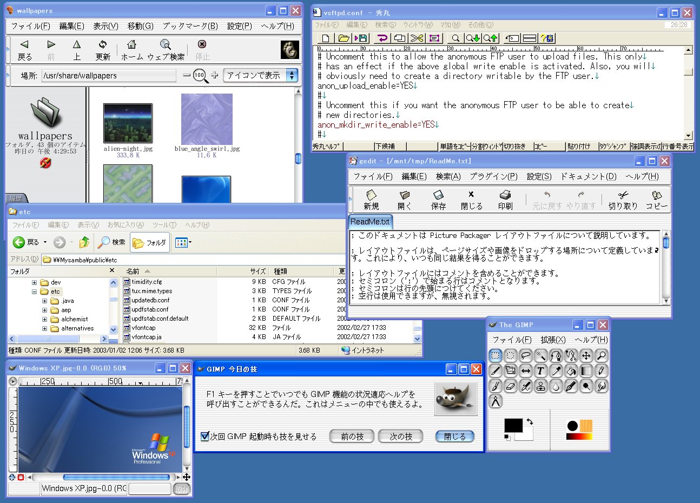The height and width of the screenshot is (503, 700).
Task: Choose the Blend gradient tool in GIMP
Action: [x=586, y=370]
